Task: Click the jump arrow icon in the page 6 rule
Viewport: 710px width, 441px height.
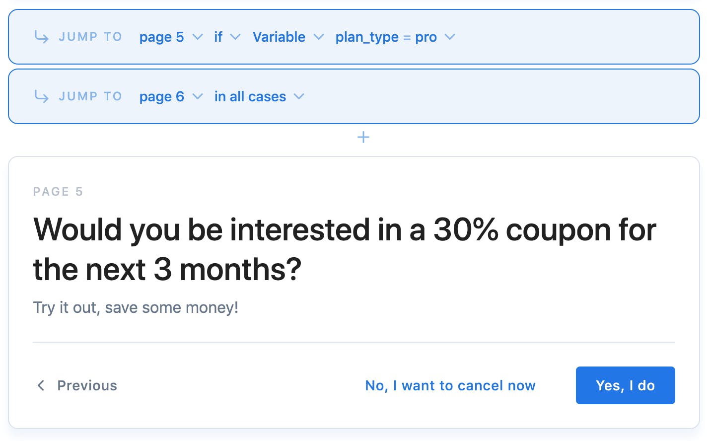Action: (41, 96)
